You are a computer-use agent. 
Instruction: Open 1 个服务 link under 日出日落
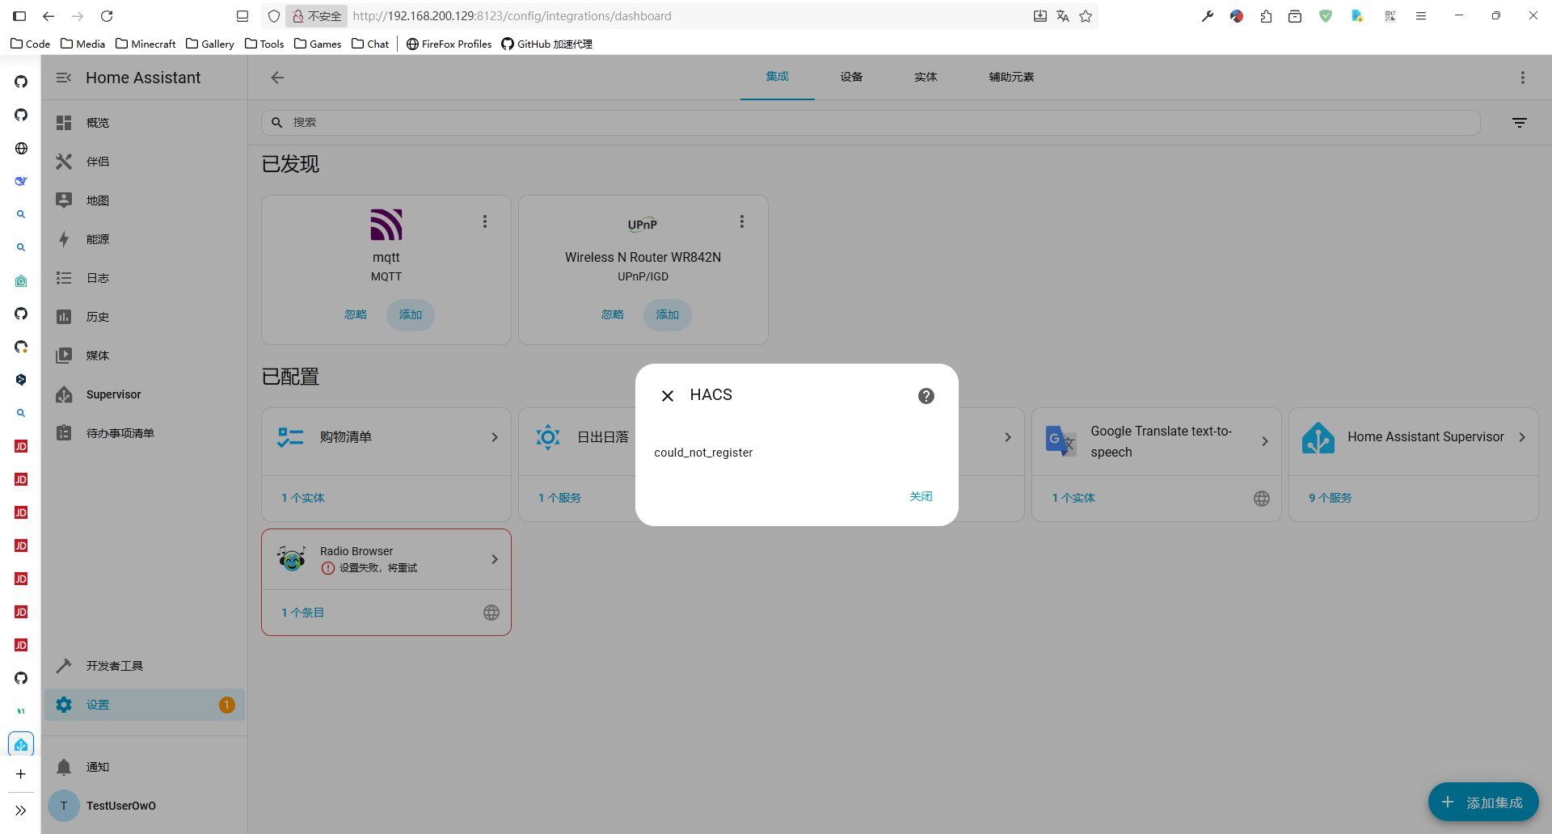pos(560,498)
